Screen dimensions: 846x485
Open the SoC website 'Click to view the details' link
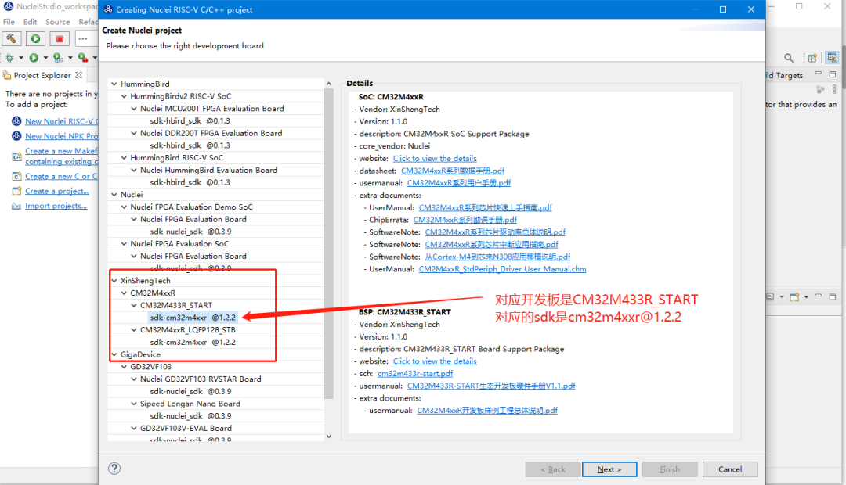[x=435, y=159]
